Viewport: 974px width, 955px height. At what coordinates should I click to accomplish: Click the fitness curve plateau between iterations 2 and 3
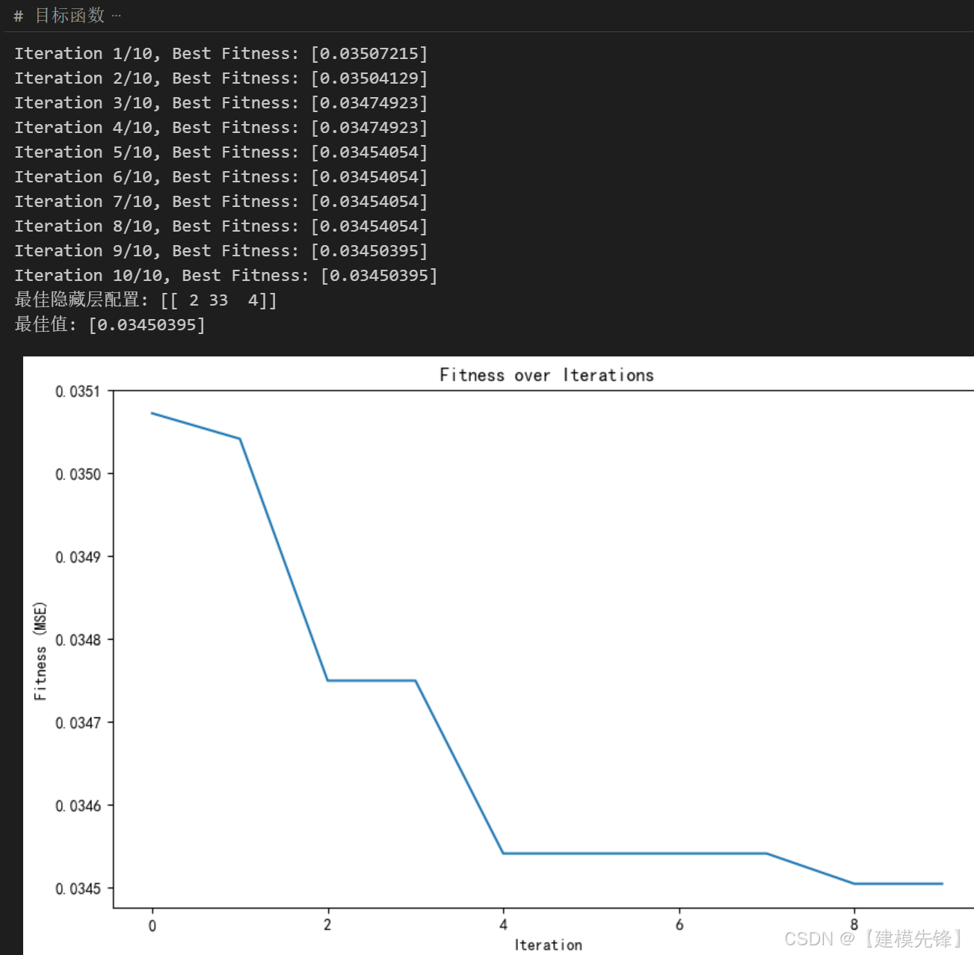372,681
